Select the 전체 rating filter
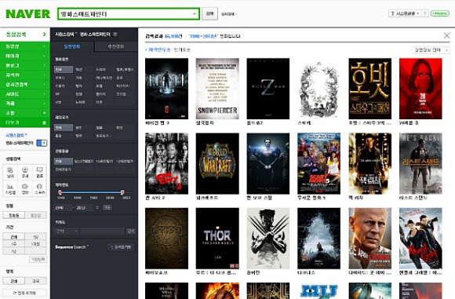Viewport: 455px width, 299px height. (64, 162)
